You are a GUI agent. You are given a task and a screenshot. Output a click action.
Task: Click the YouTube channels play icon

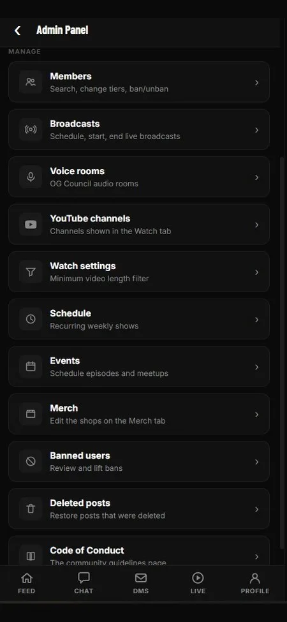(x=31, y=225)
